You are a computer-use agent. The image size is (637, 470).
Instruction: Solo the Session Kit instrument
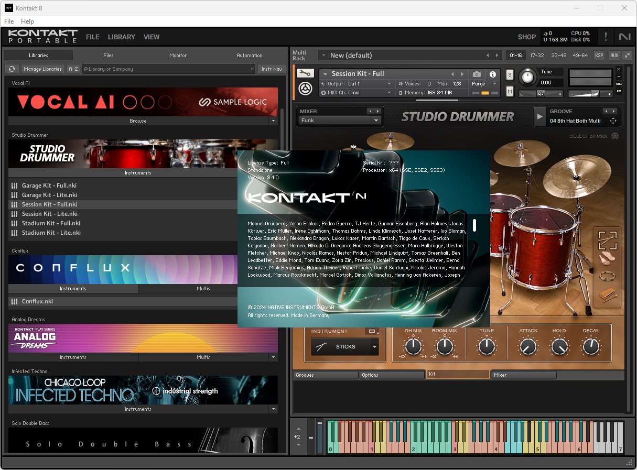(x=510, y=75)
